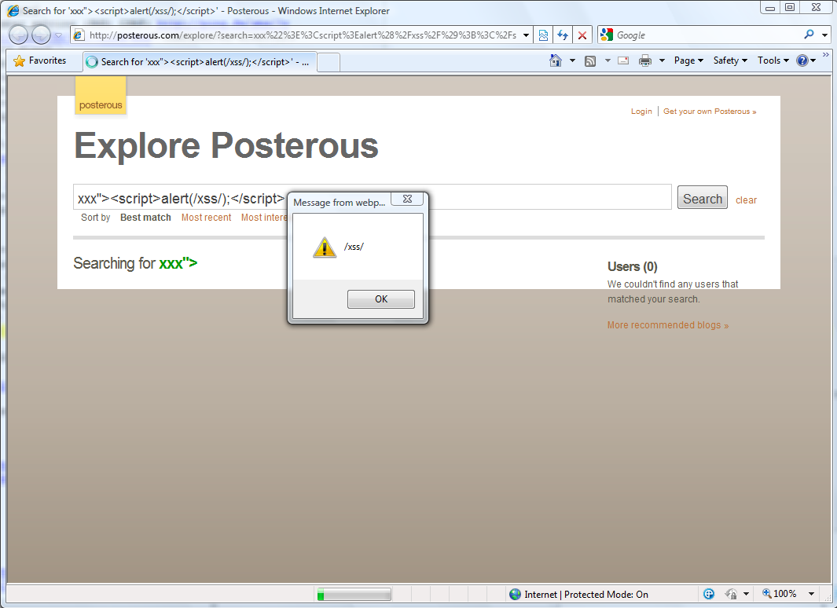The height and width of the screenshot is (608, 837).
Task: Click the Print printer icon
Action: [644, 60]
